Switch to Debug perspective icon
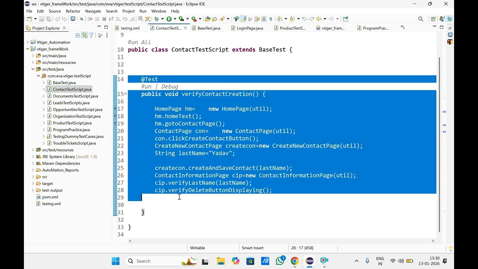 click(x=449, y=19)
